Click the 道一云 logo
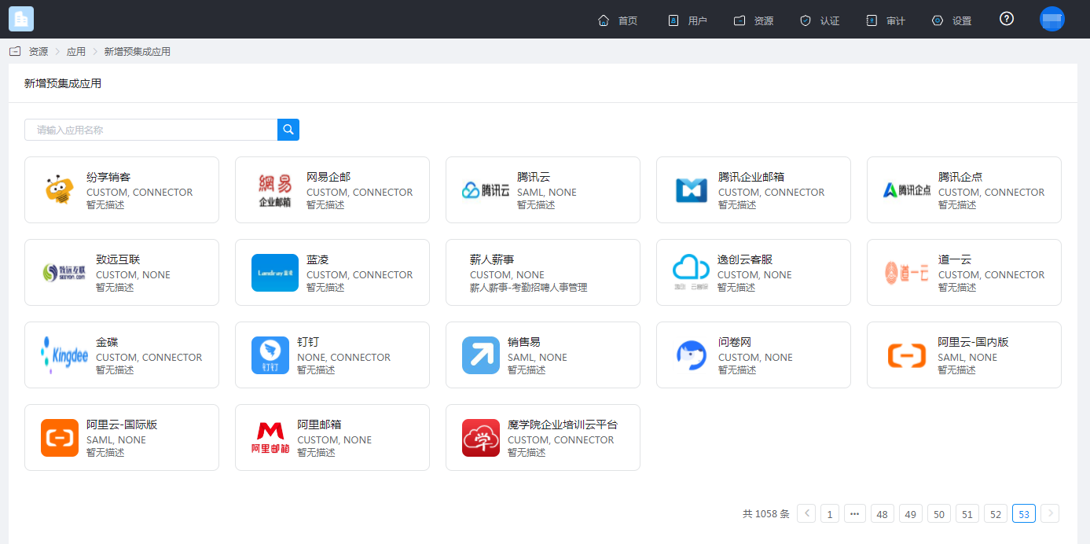 pyautogui.click(x=907, y=273)
